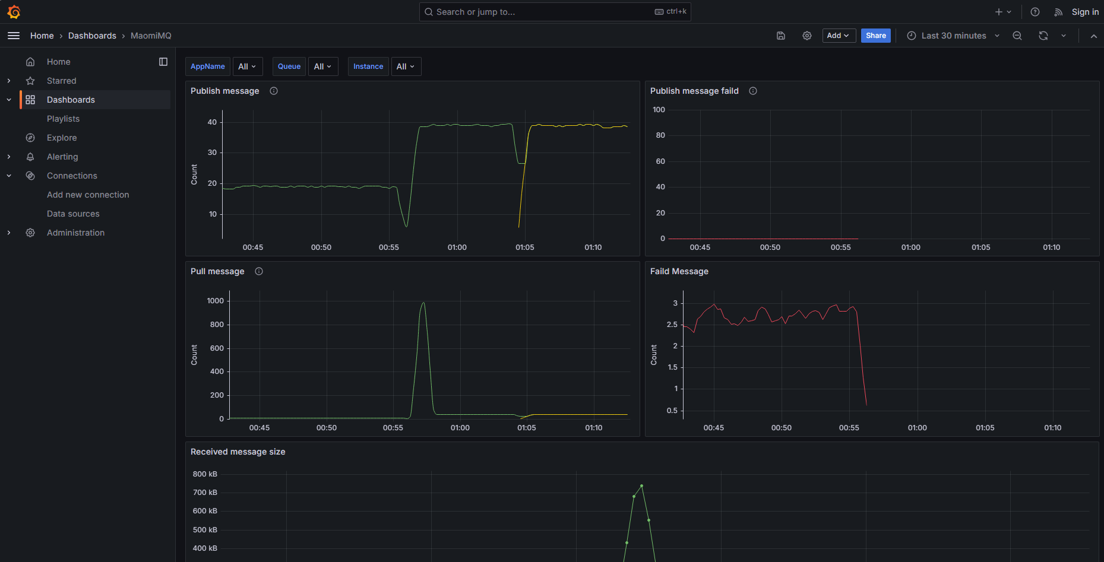
Task: Save dashboard using the disk icon
Action: tap(781, 36)
